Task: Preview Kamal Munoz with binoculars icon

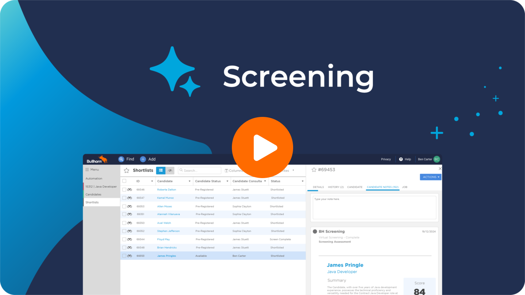Action: tap(129, 198)
